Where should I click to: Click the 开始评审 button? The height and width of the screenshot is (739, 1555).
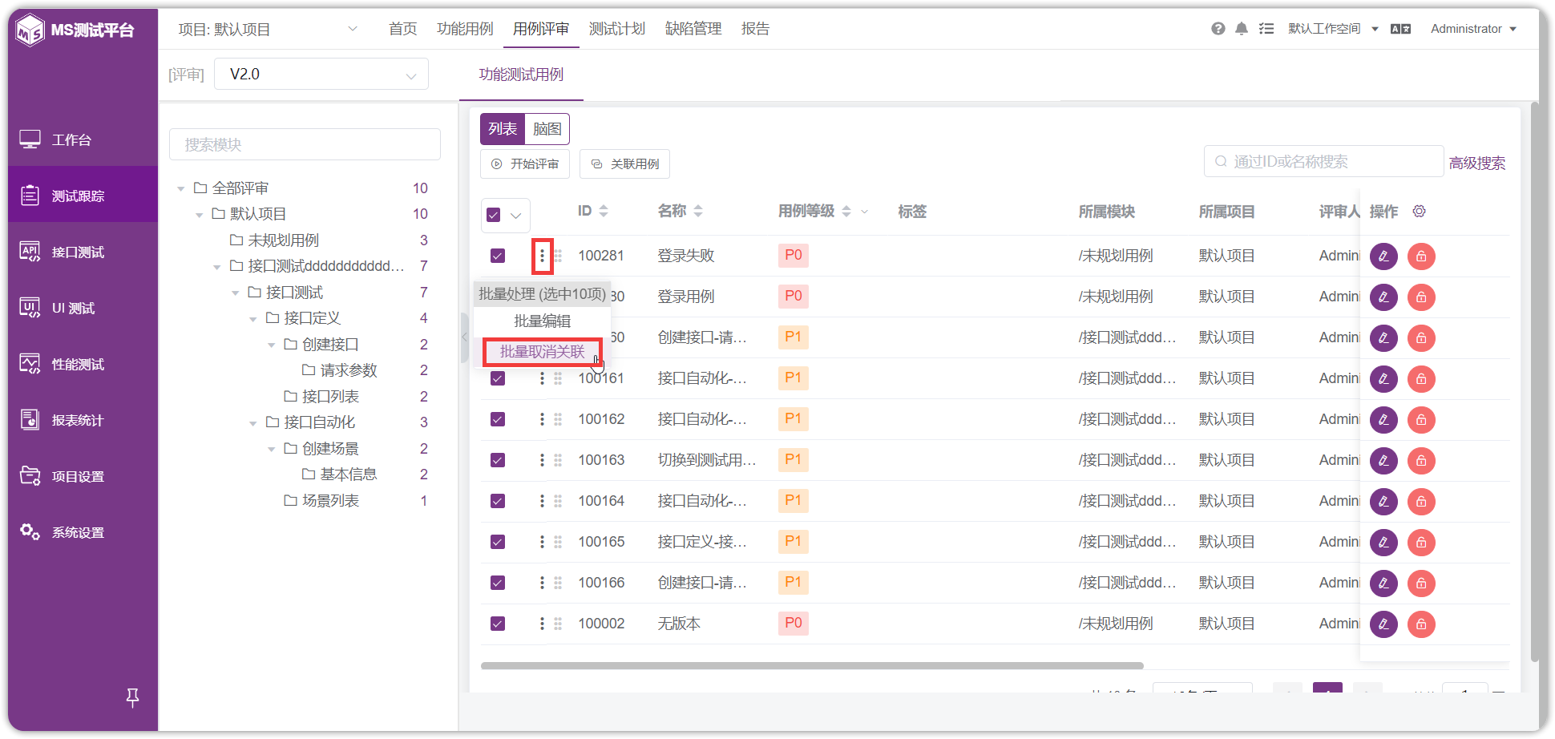525,164
